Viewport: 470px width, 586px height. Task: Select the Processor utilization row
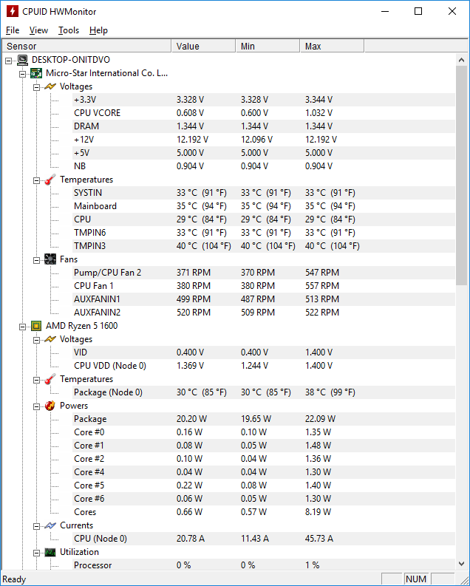point(264,565)
